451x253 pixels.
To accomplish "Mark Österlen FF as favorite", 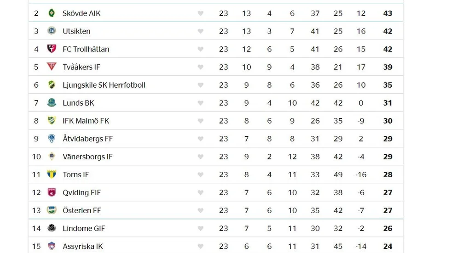I will pos(201,210).
